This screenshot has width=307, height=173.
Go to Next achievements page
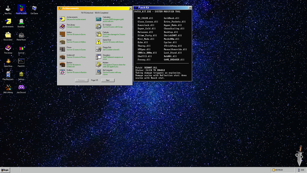(x=107, y=80)
